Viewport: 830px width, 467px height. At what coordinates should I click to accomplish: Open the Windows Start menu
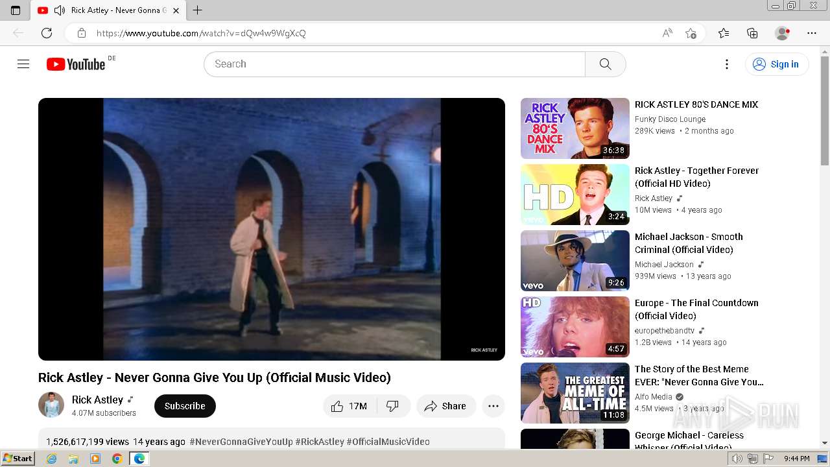click(18, 459)
